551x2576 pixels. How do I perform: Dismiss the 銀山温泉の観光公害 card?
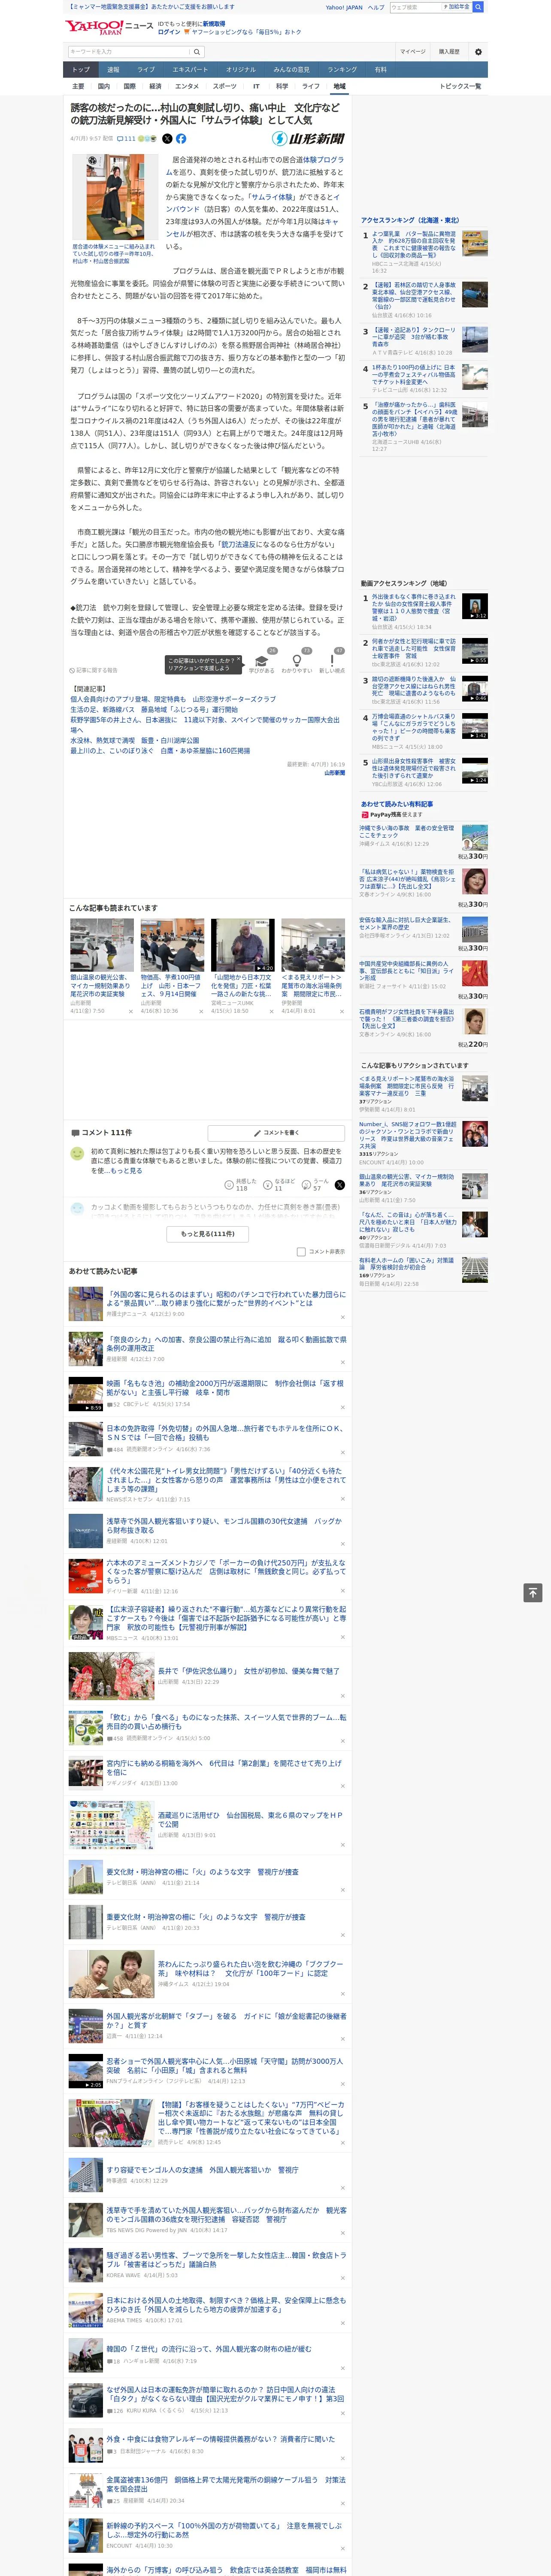pyautogui.click(x=131, y=1011)
